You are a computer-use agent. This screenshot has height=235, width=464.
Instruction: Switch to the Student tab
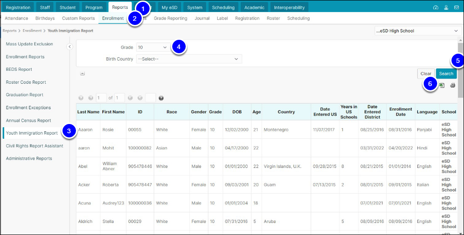click(68, 7)
